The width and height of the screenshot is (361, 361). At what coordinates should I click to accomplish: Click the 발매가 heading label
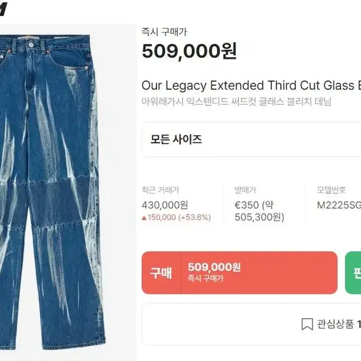[245, 190]
